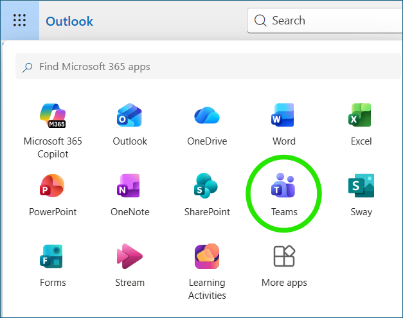
Task: Open the Outlook app tile
Action: (x=130, y=125)
